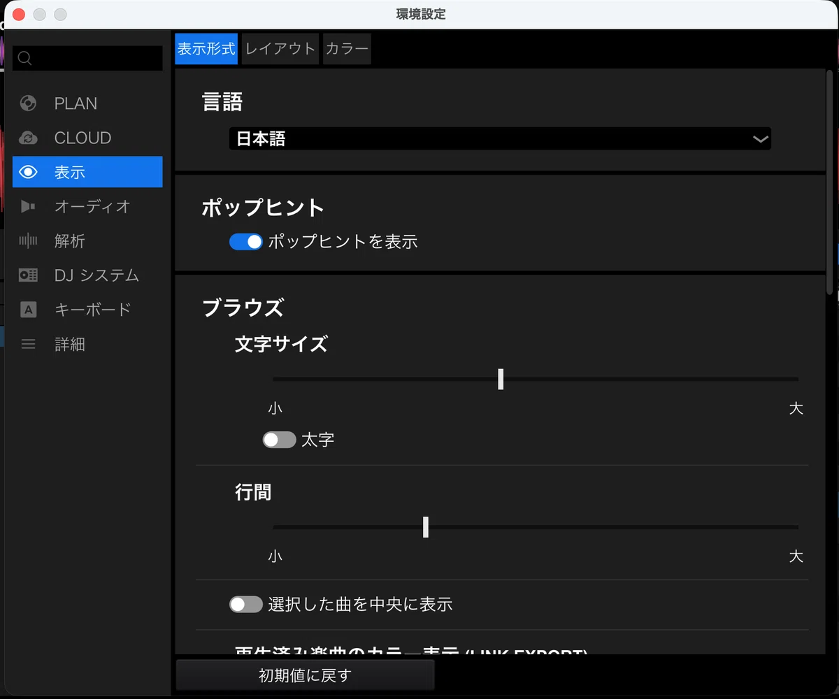The image size is (839, 699).
Task: Enable the 太字 bold switch
Action: pyautogui.click(x=279, y=440)
